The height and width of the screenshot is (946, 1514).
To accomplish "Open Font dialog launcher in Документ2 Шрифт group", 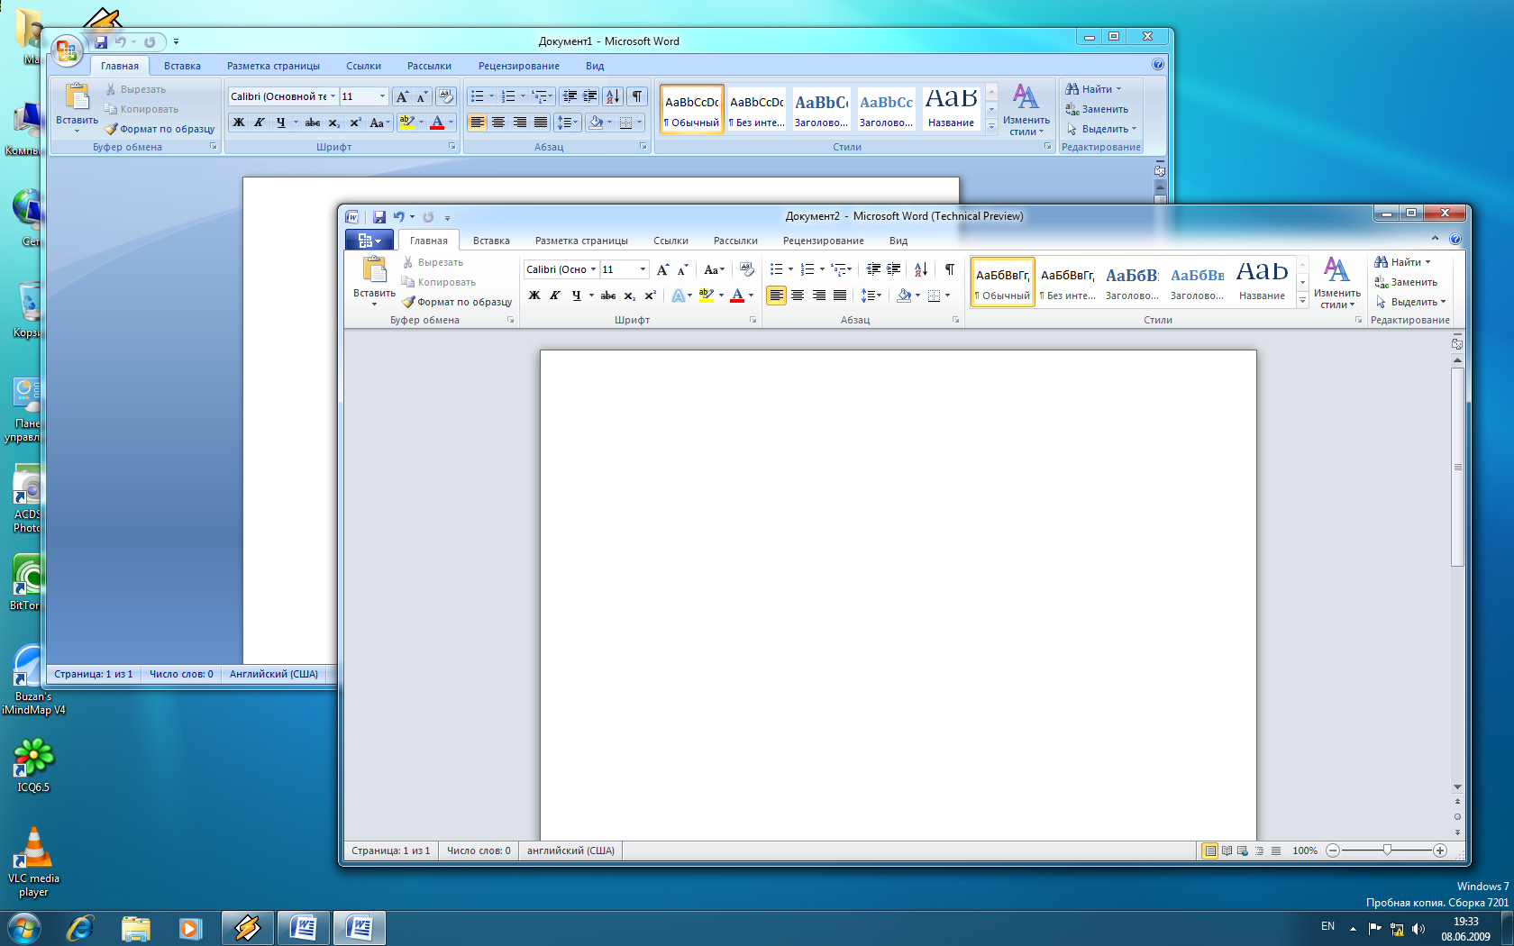I will [752, 320].
